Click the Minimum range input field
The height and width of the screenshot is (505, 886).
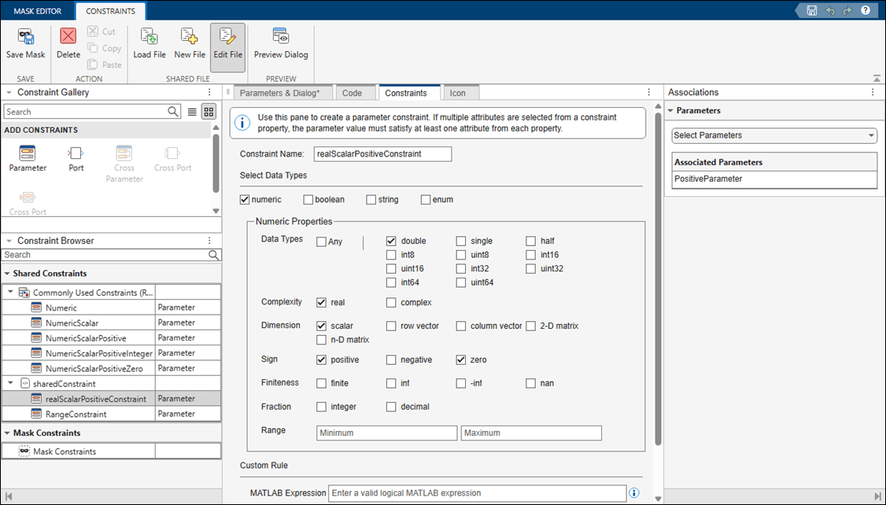point(386,433)
